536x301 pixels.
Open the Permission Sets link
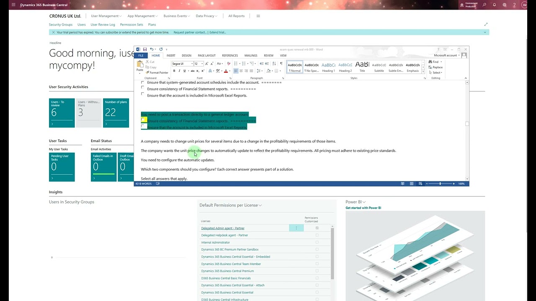tap(131, 25)
